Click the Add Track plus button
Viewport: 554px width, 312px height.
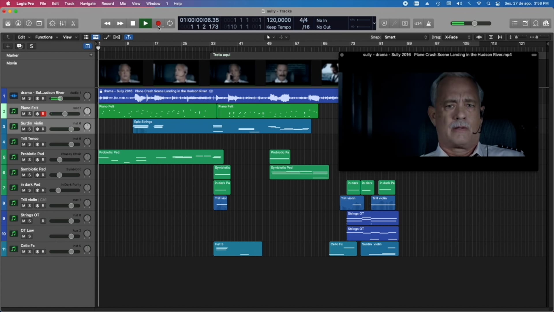click(x=8, y=46)
